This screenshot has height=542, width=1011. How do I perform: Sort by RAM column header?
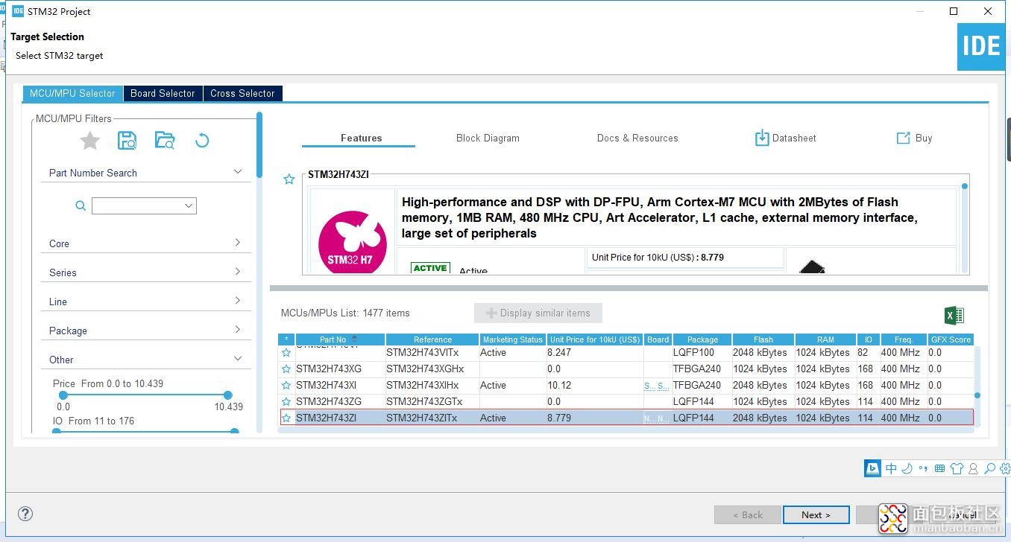point(825,339)
